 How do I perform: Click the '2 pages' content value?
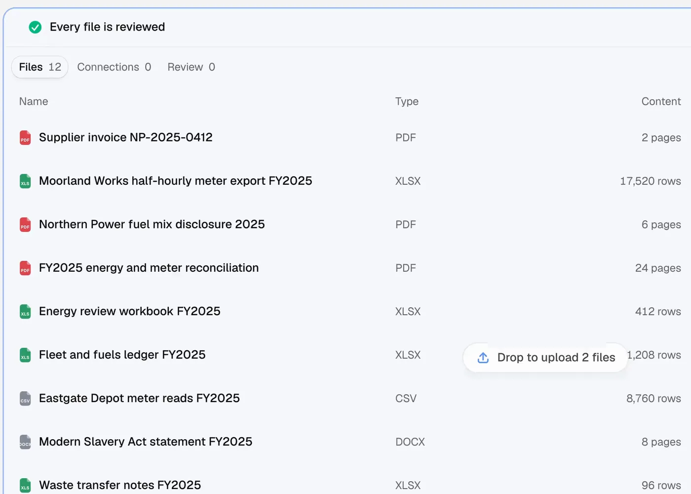click(661, 138)
